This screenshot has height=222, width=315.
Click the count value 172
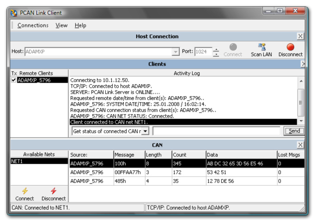[x=177, y=172]
